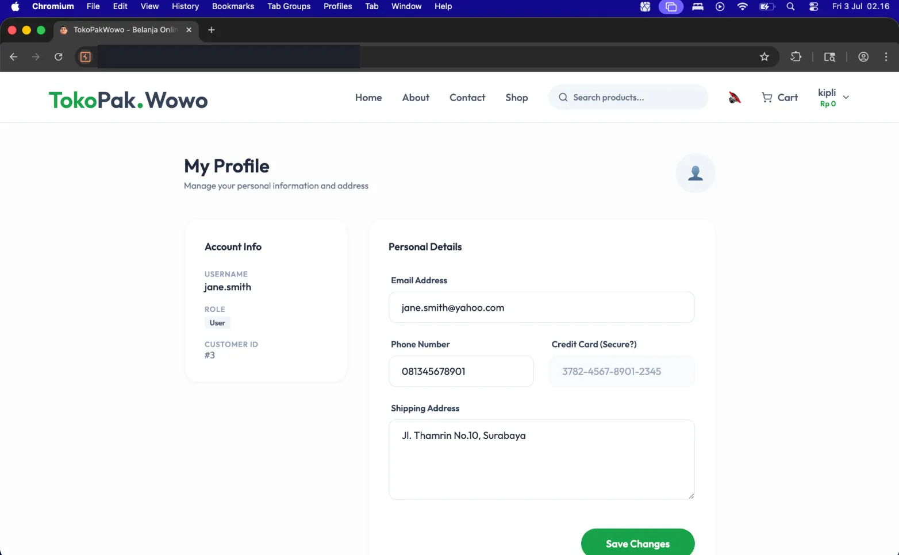Click the site info icon in address bar

click(86, 57)
